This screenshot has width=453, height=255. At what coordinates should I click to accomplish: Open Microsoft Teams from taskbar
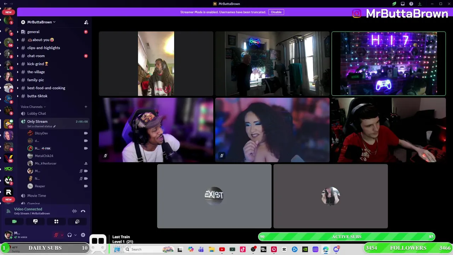[201, 249]
